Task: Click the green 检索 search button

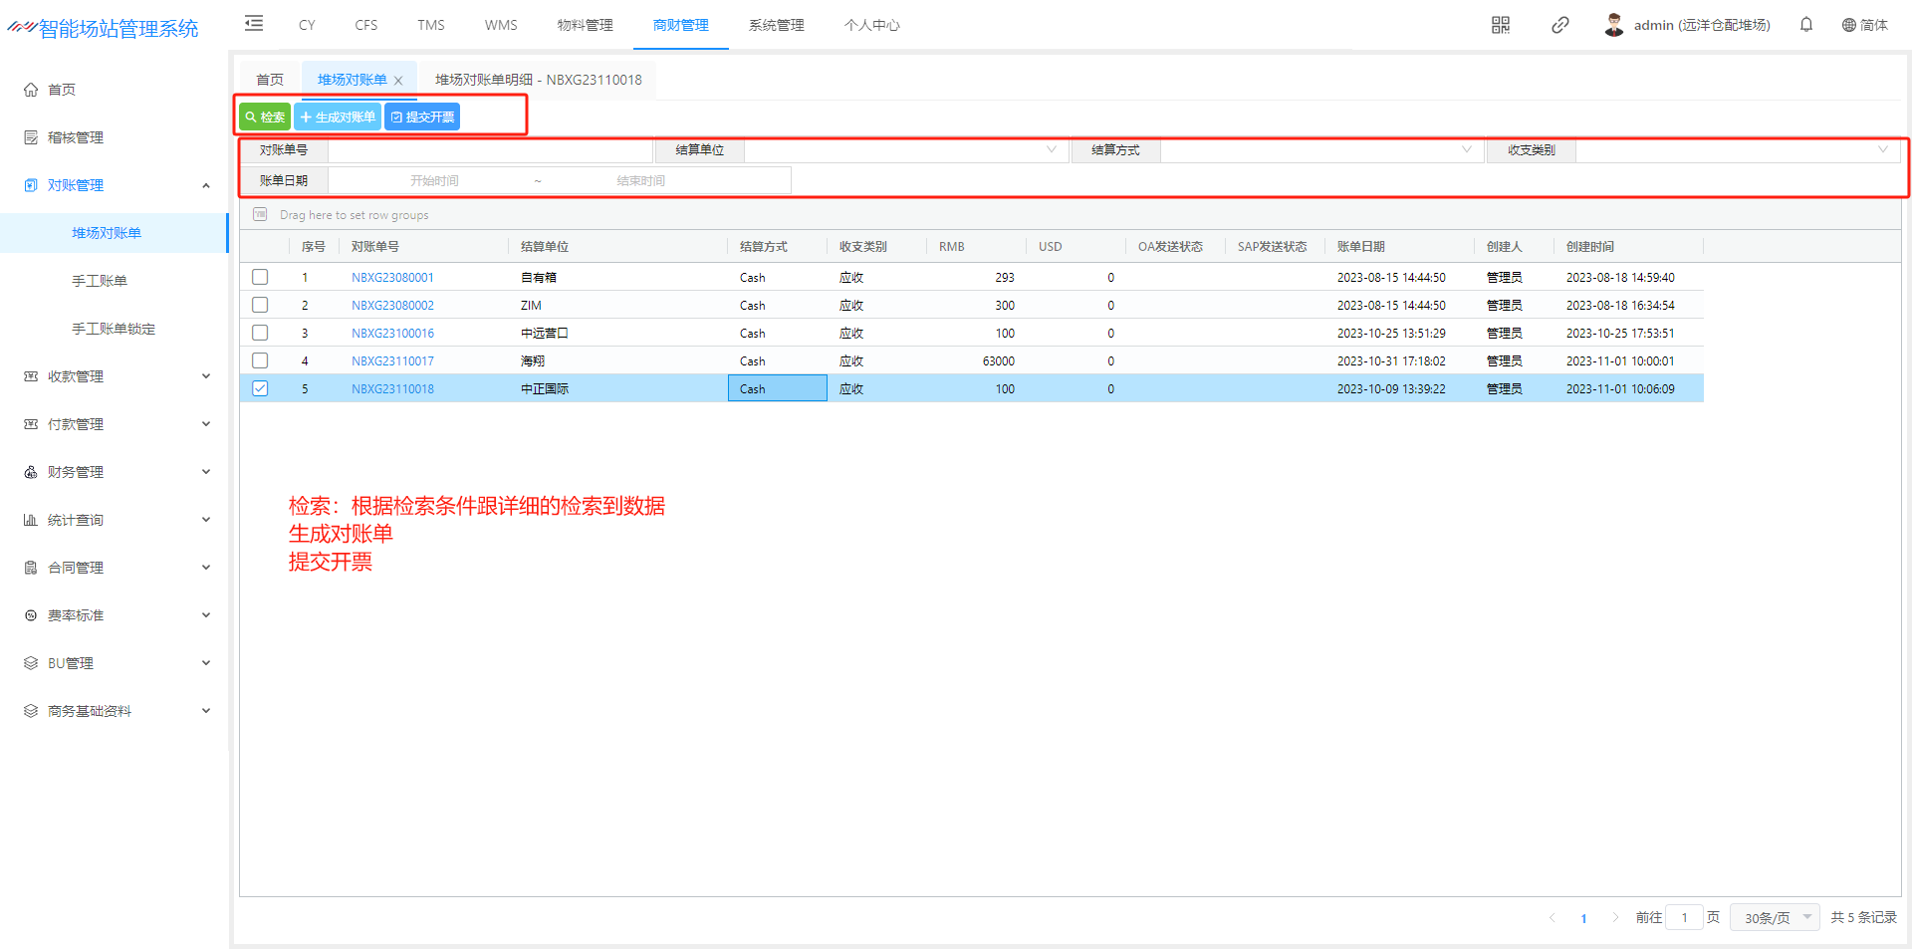Action: tap(265, 118)
